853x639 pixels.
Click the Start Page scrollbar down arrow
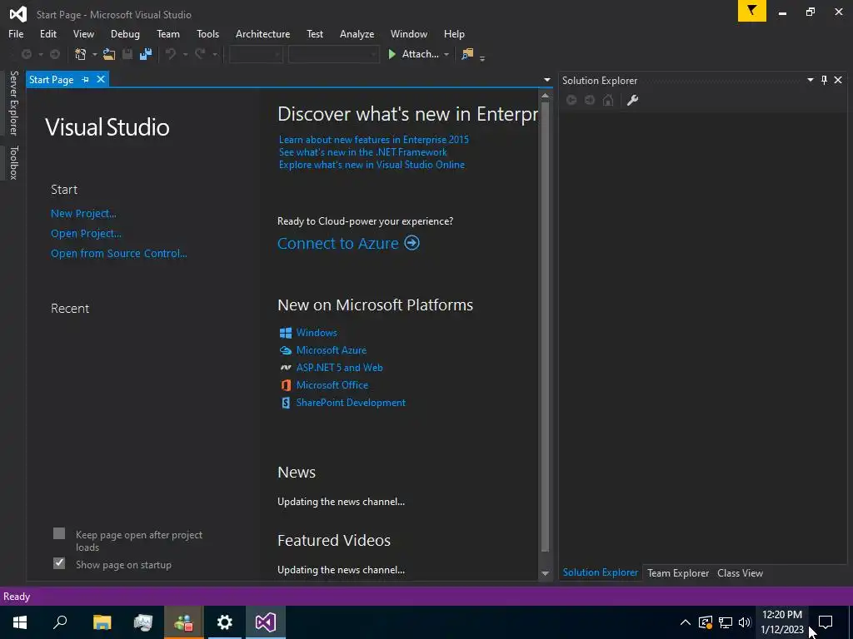click(x=545, y=574)
